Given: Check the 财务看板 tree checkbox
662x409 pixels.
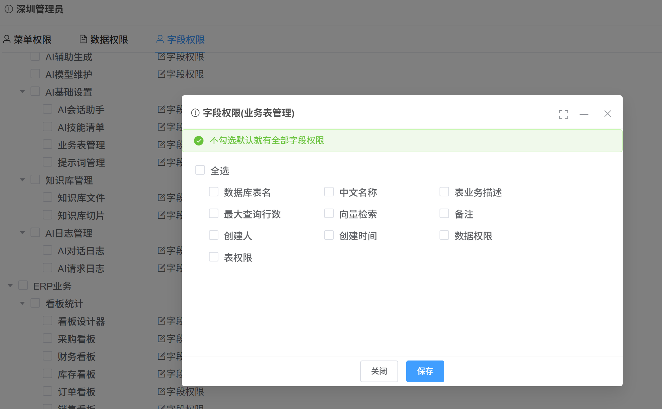Looking at the screenshot, I should (x=47, y=356).
